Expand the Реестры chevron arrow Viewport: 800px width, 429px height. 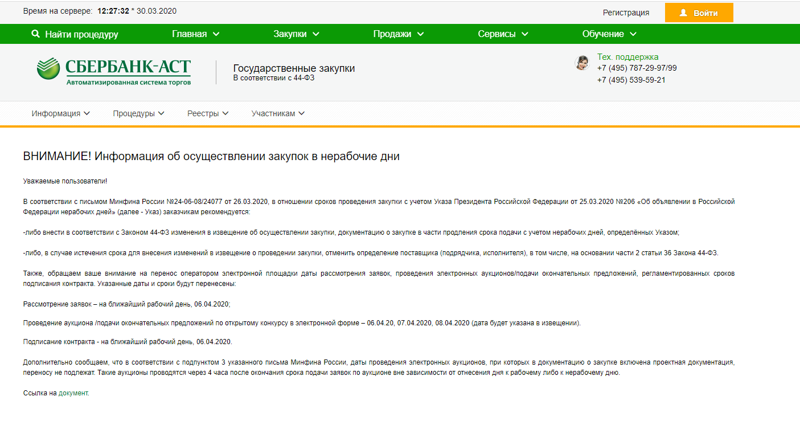point(225,113)
